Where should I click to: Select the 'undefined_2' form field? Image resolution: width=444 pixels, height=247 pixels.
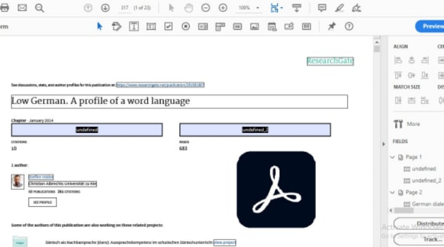coord(255,130)
